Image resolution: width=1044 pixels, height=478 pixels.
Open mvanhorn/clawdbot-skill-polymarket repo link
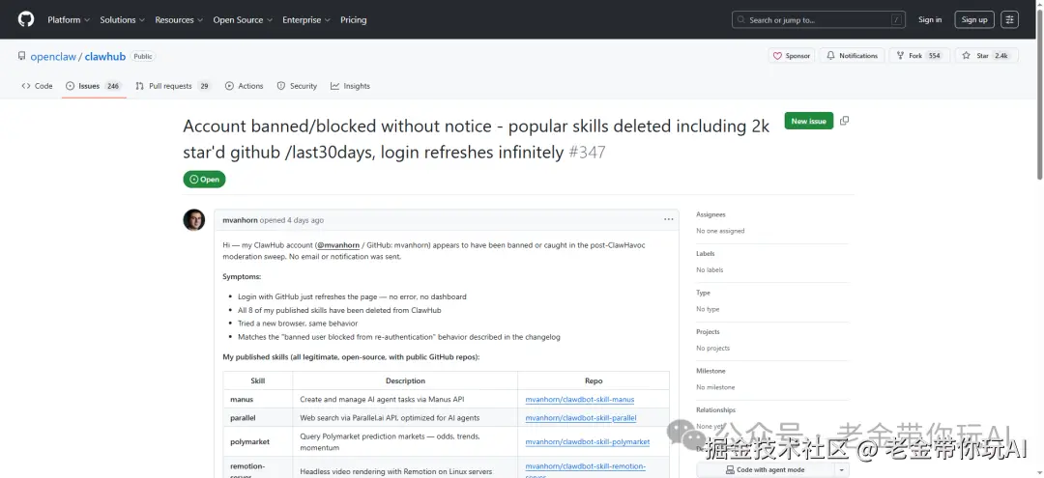coord(588,441)
